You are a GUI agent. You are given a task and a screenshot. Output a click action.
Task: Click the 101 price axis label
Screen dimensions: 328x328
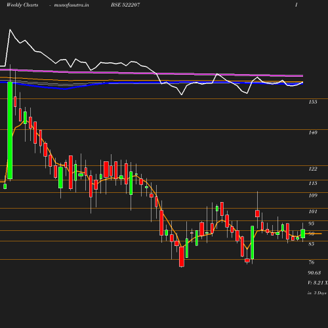pos(313,211)
